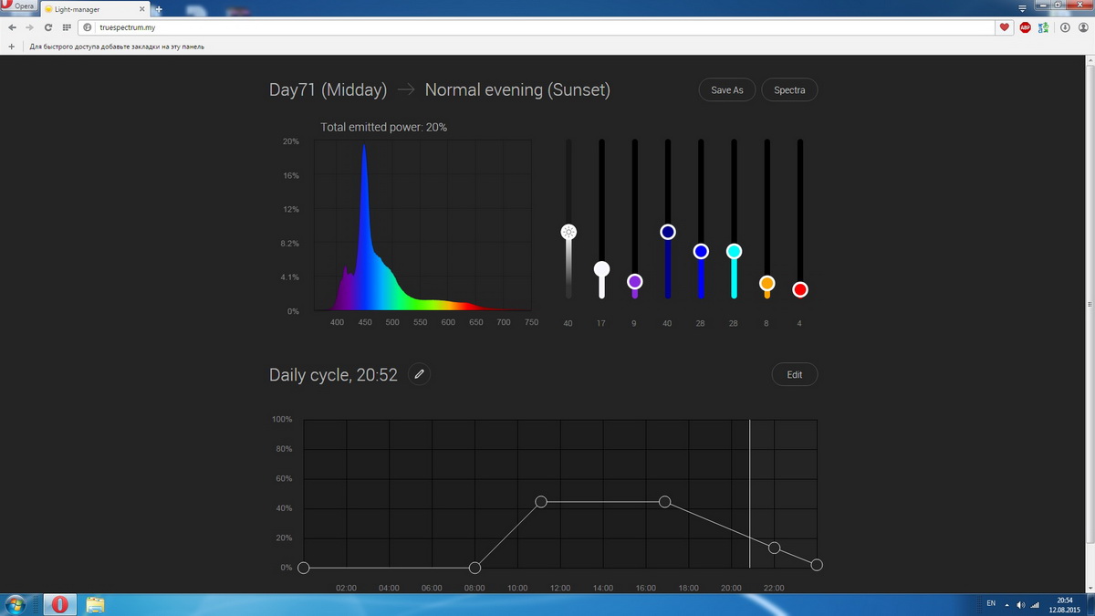Screen dimensions: 1095x616
Task: Open a new browser tab
Action: pyautogui.click(x=159, y=9)
